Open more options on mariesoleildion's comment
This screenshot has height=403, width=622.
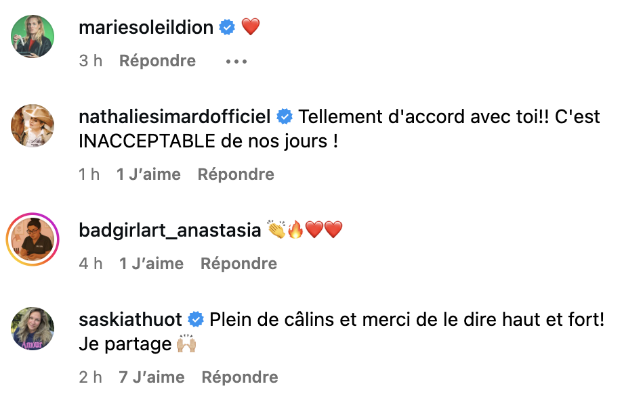(236, 61)
